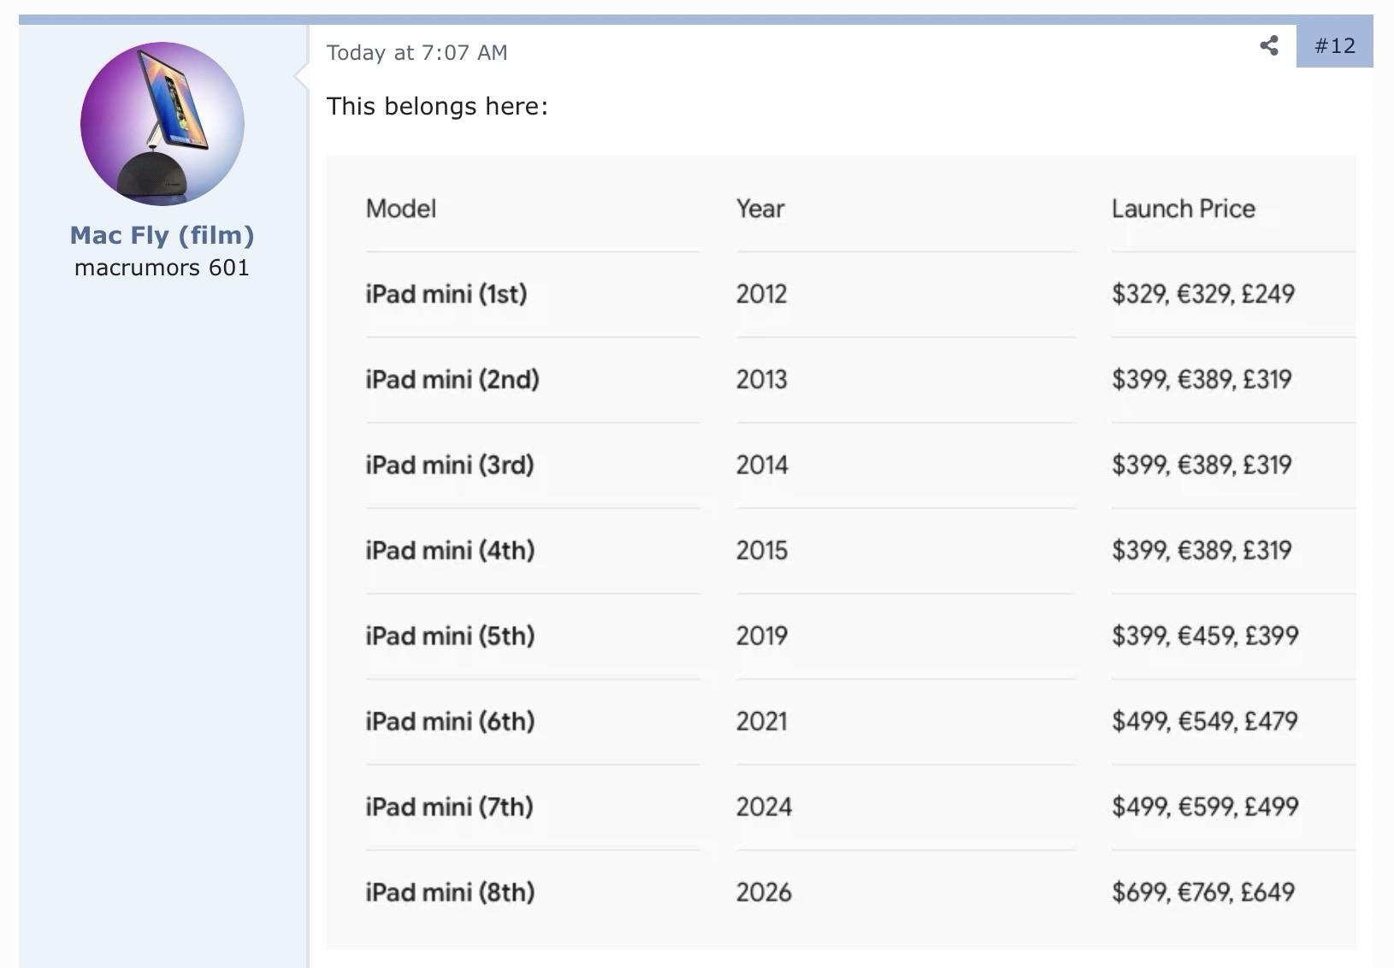Click the iPad mini (4th) launch price
The width and height of the screenshot is (1394, 968).
(1202, 551)
